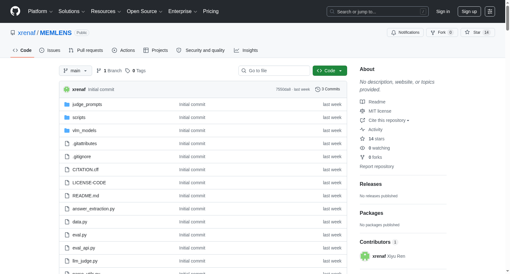Click the Notifications button

coord(405,32)
